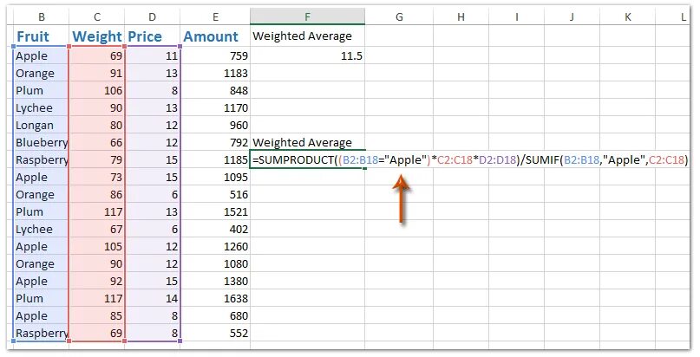Viewport: 700px width, 357px height.
Task: Click the amount value 1183
Action: click(x=215, y=73)
